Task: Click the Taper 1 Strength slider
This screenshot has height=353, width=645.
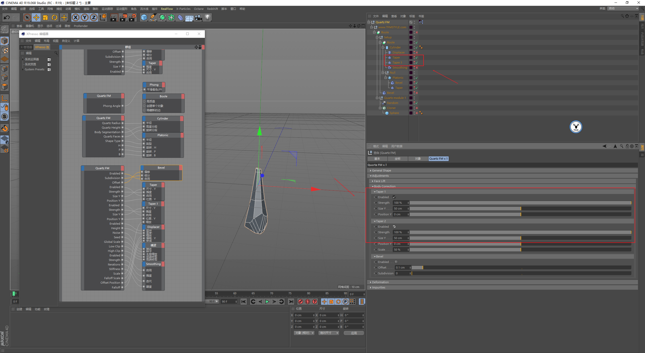Action: click(520, 203)
